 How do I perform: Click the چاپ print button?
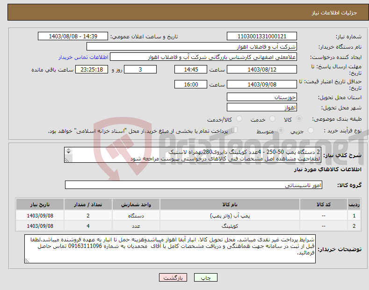(206, 277)
